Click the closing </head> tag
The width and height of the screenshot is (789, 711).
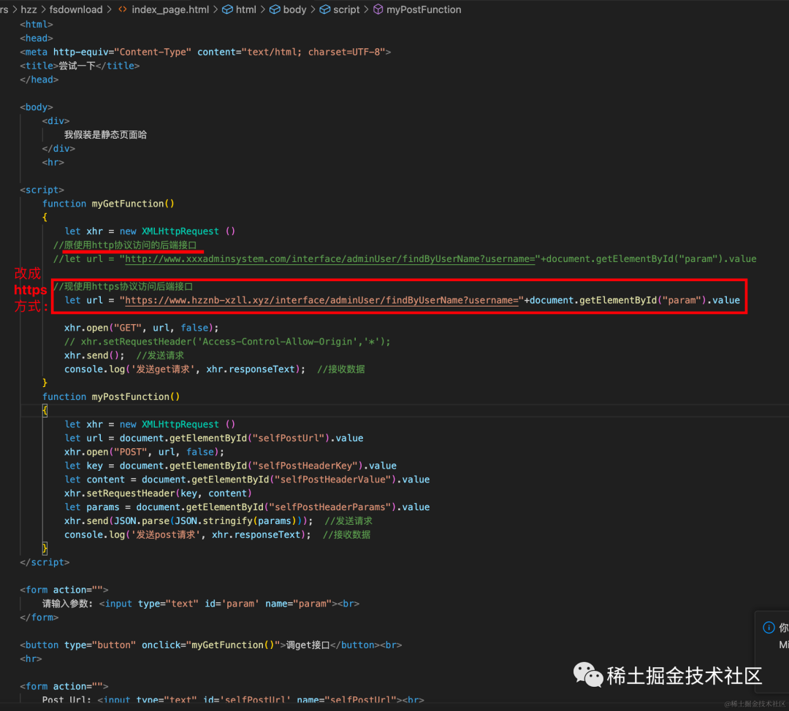39,80
